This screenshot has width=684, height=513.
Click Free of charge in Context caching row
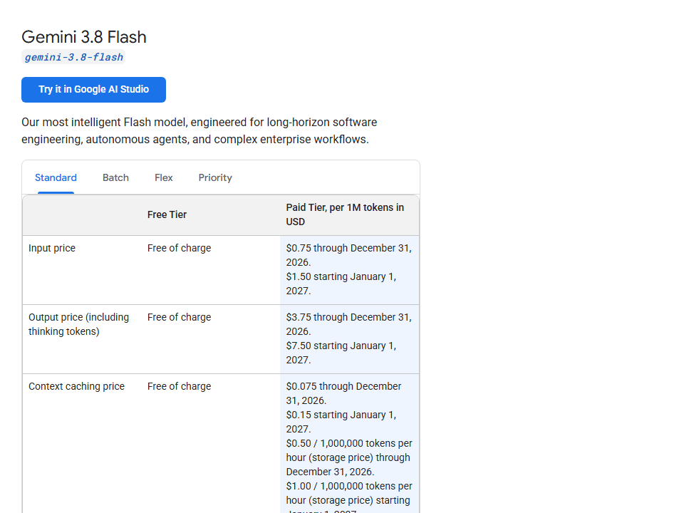(x=179, y=386)
